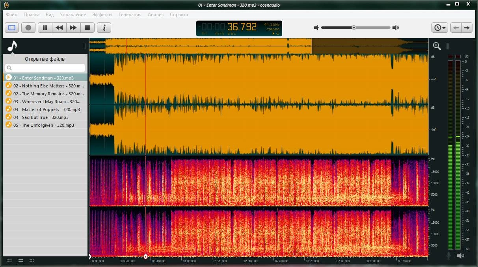
Task: Start recording with the Record button
Action: click(28, 28)
